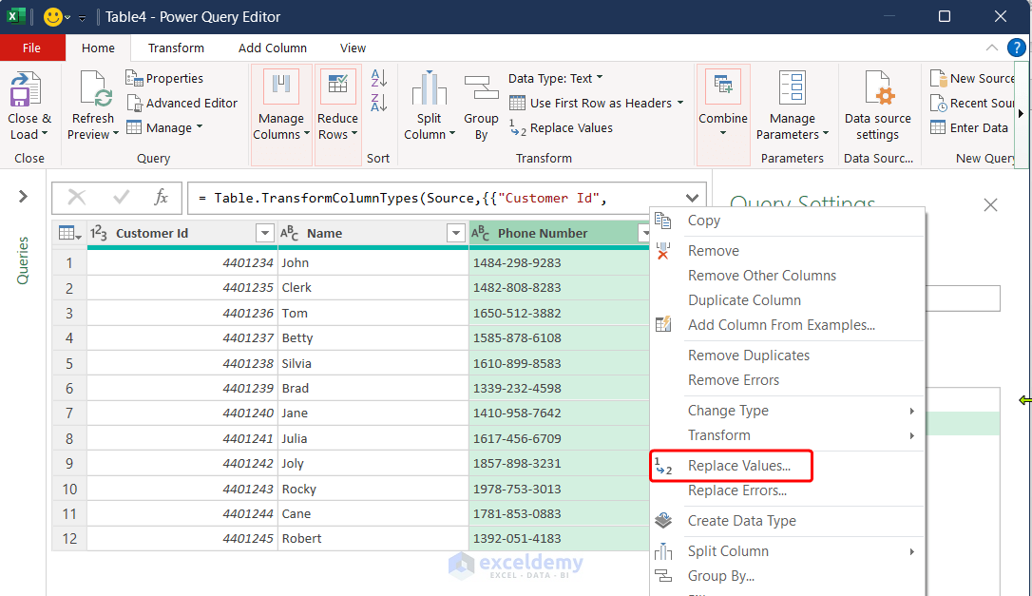Click the Close & Load icon

tap(26, 89)
